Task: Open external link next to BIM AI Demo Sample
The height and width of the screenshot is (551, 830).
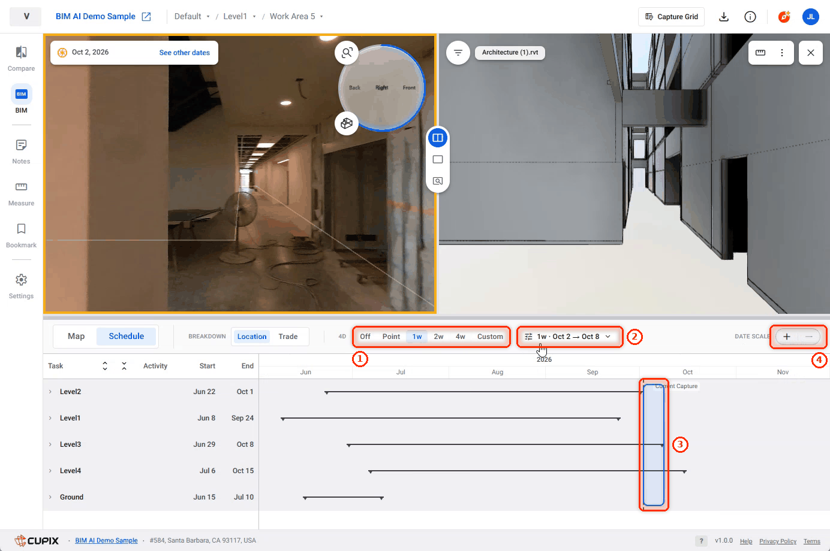Action: click(x=146, y=17)
